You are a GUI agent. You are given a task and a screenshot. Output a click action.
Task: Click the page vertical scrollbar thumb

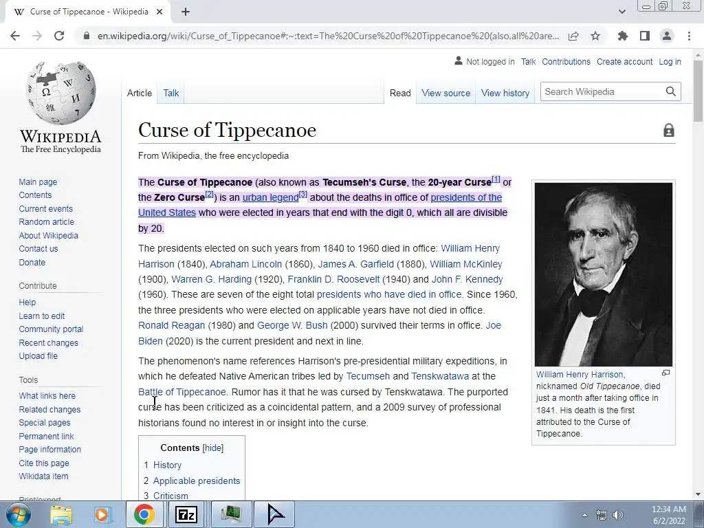(x=698, y=90)
